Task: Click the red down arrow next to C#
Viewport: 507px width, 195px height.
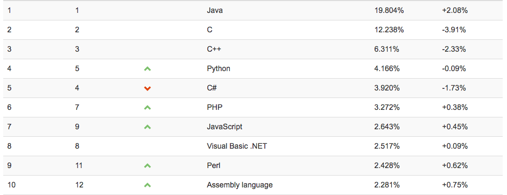Action: [x=147, y=88]
